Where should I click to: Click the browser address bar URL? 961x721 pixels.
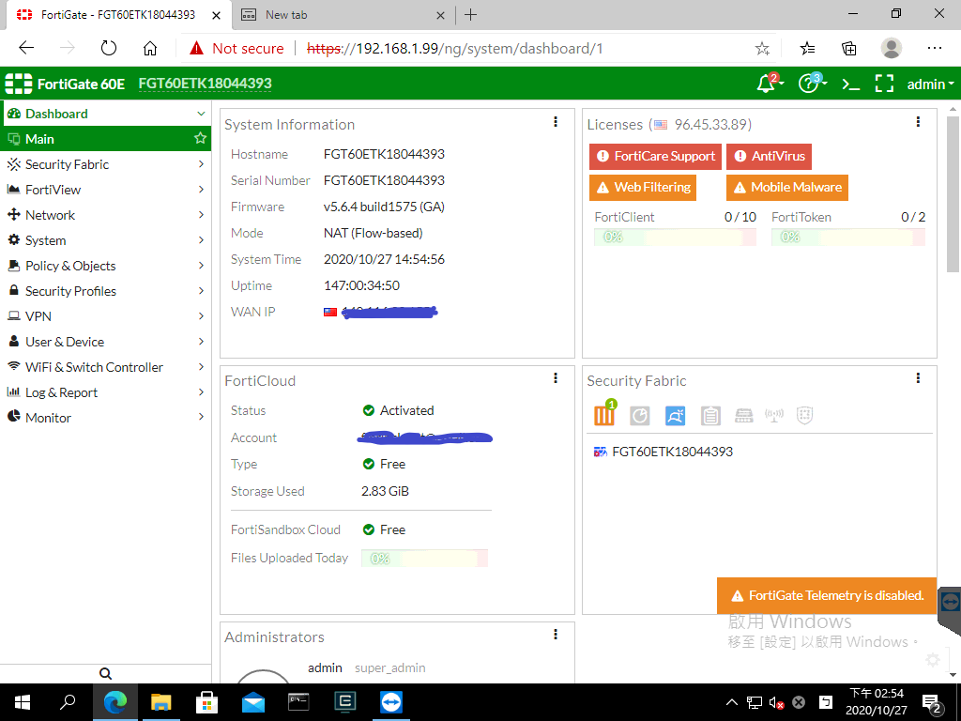point(454,49)
